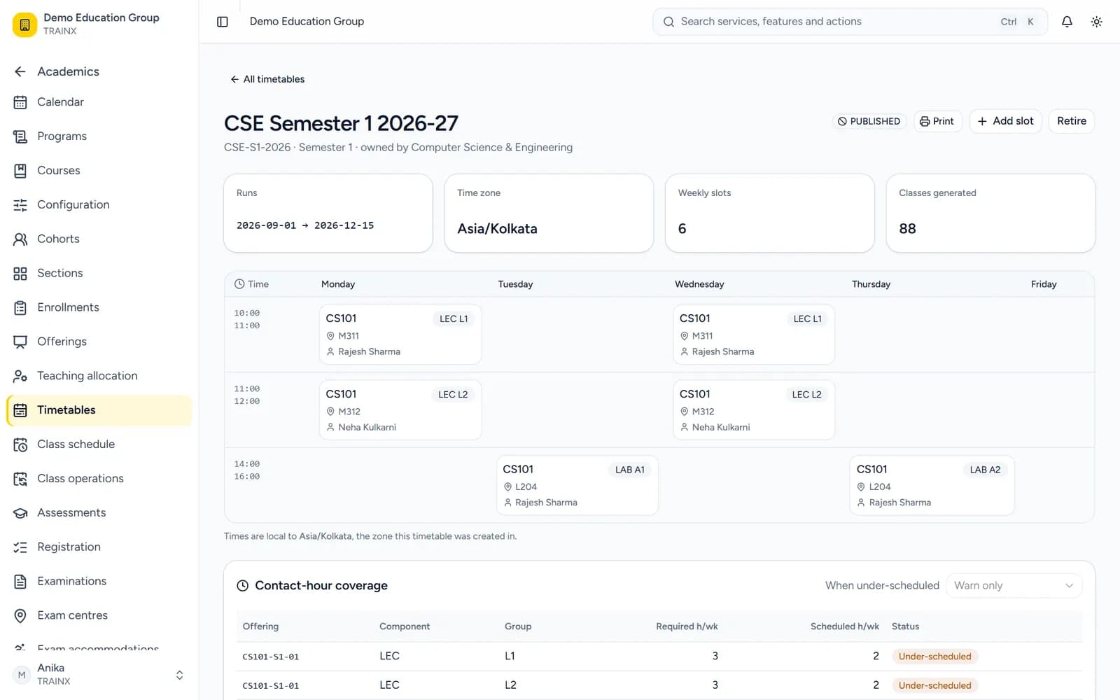Open the notifications bell

coord(1067,22)
